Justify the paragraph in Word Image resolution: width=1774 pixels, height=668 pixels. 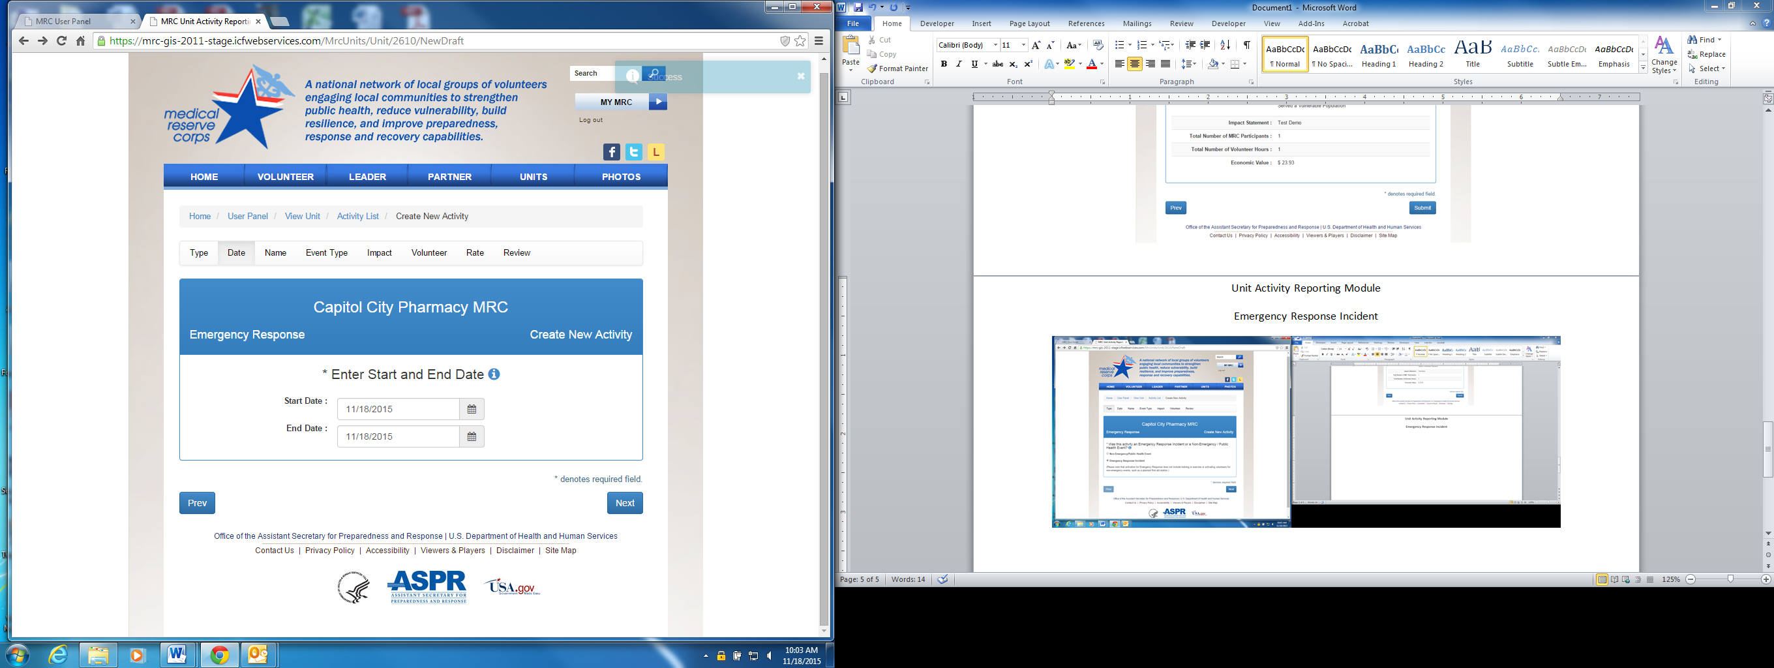coord(1165,64)
